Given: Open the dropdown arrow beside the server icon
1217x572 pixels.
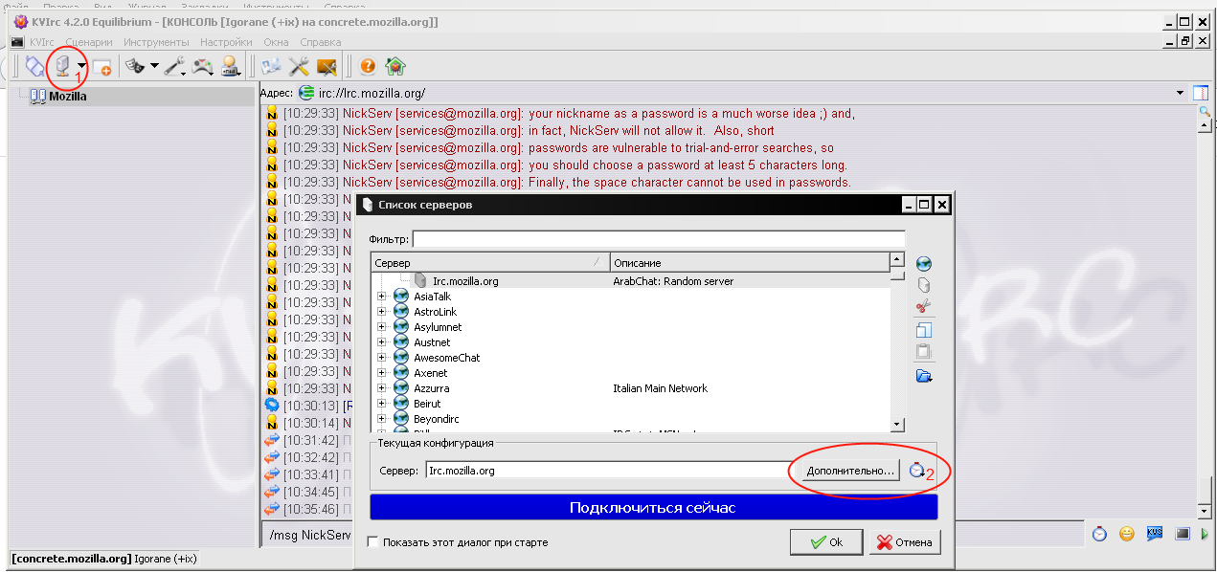Looking at the screenshot, I should (x=82, y=67).
